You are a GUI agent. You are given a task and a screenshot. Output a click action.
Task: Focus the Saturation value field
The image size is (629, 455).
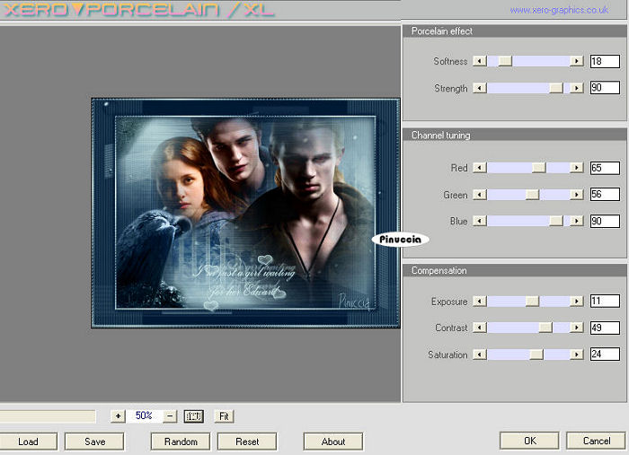coord(605,354)
